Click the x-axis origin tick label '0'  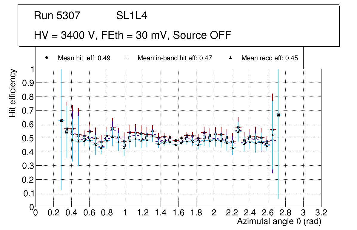coord(36,213)
